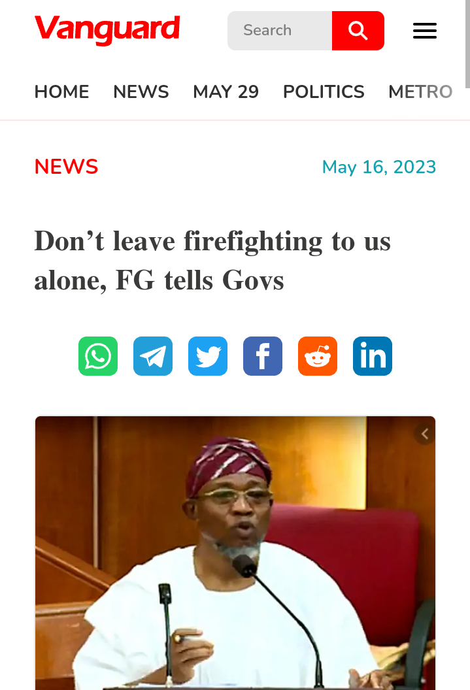Share article on WhatsApp
The width and height of the screenshot is (470, 690).
(x=97, y=356)
